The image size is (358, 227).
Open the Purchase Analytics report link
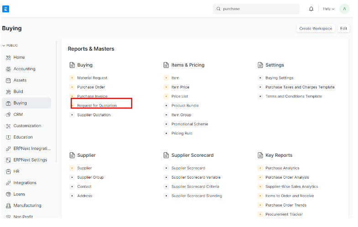(282, 168)
